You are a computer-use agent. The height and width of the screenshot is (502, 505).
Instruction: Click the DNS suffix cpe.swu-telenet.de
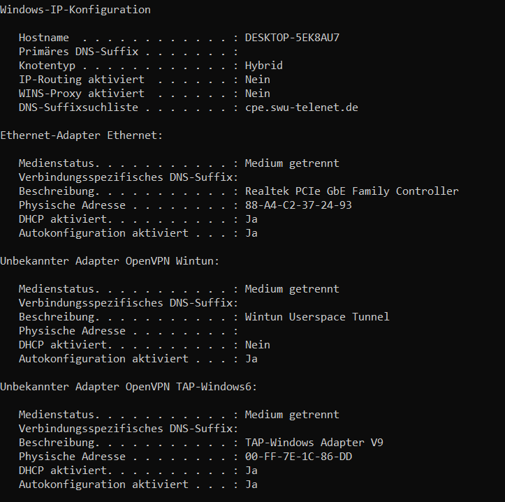(302, 108)
